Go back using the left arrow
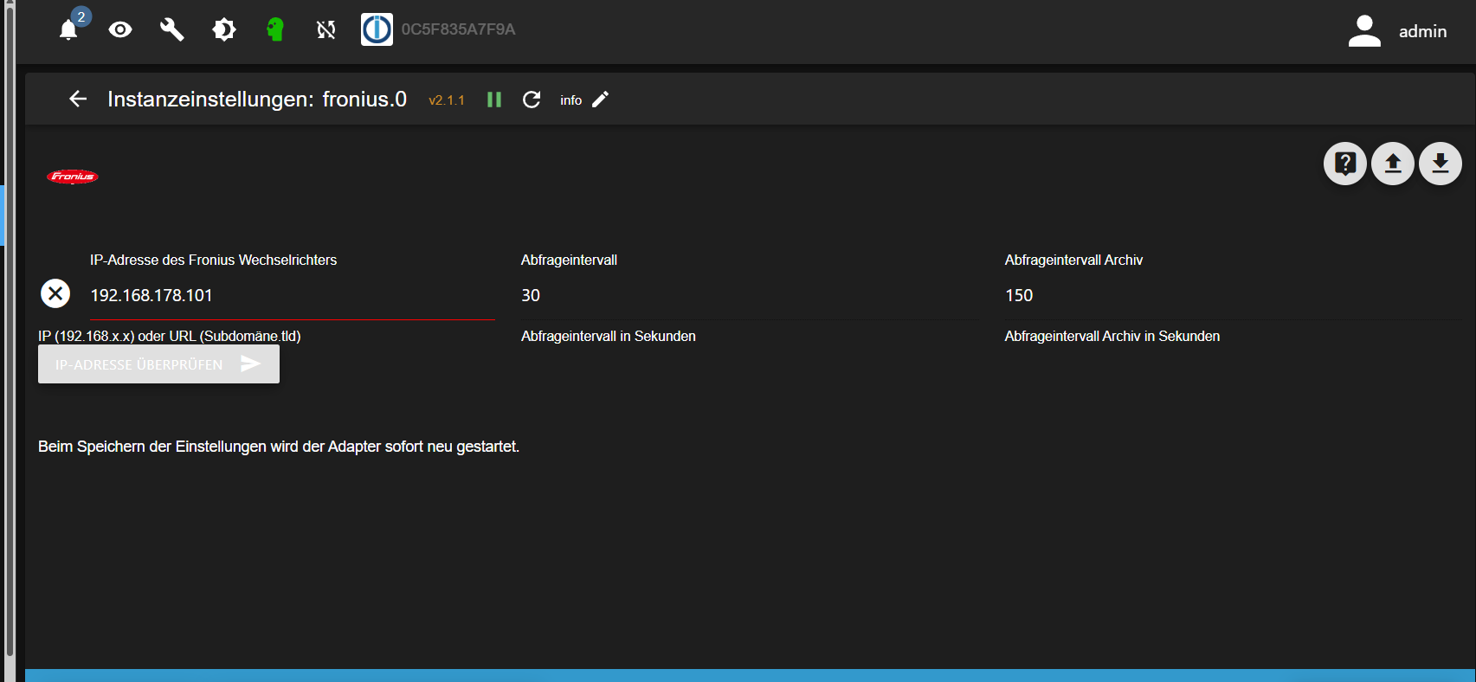Screen dimensions: 1476x682 [78, 100]
